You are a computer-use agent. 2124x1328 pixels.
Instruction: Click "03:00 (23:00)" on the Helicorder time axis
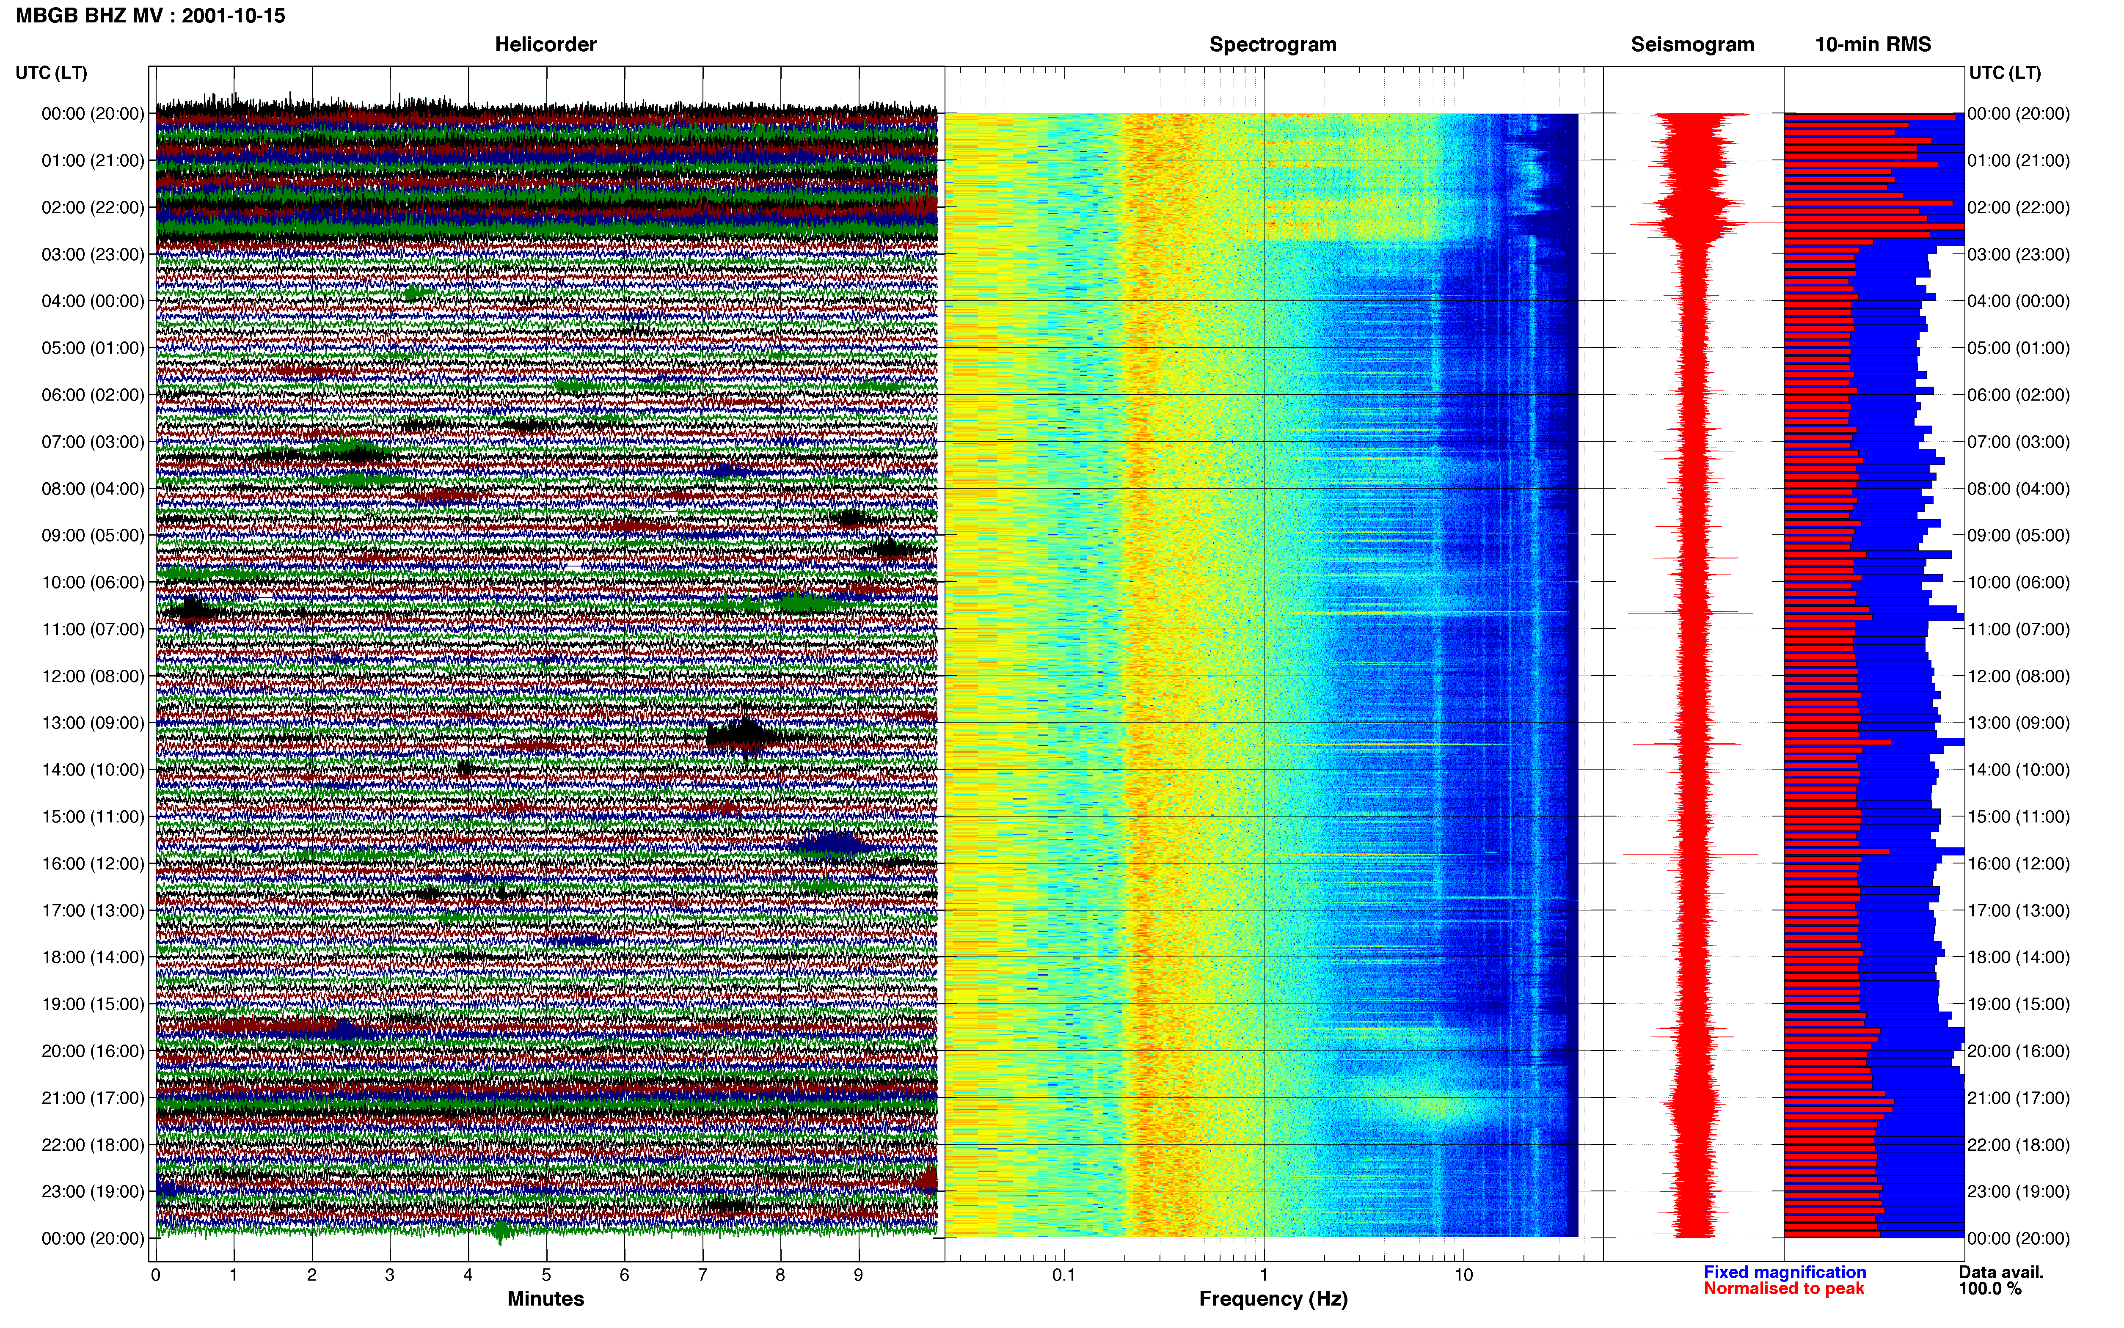(92, 255)
